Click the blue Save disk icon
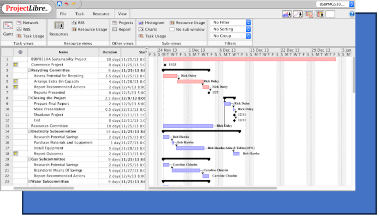379x216 pixels. (60, 4)
